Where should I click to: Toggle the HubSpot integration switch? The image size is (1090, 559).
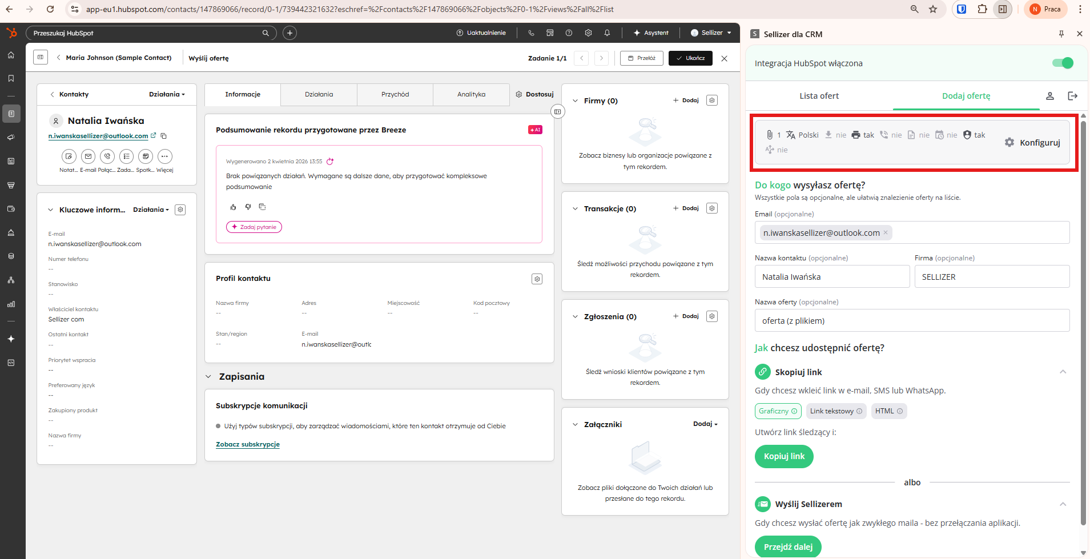click(x=1062, y=63)
